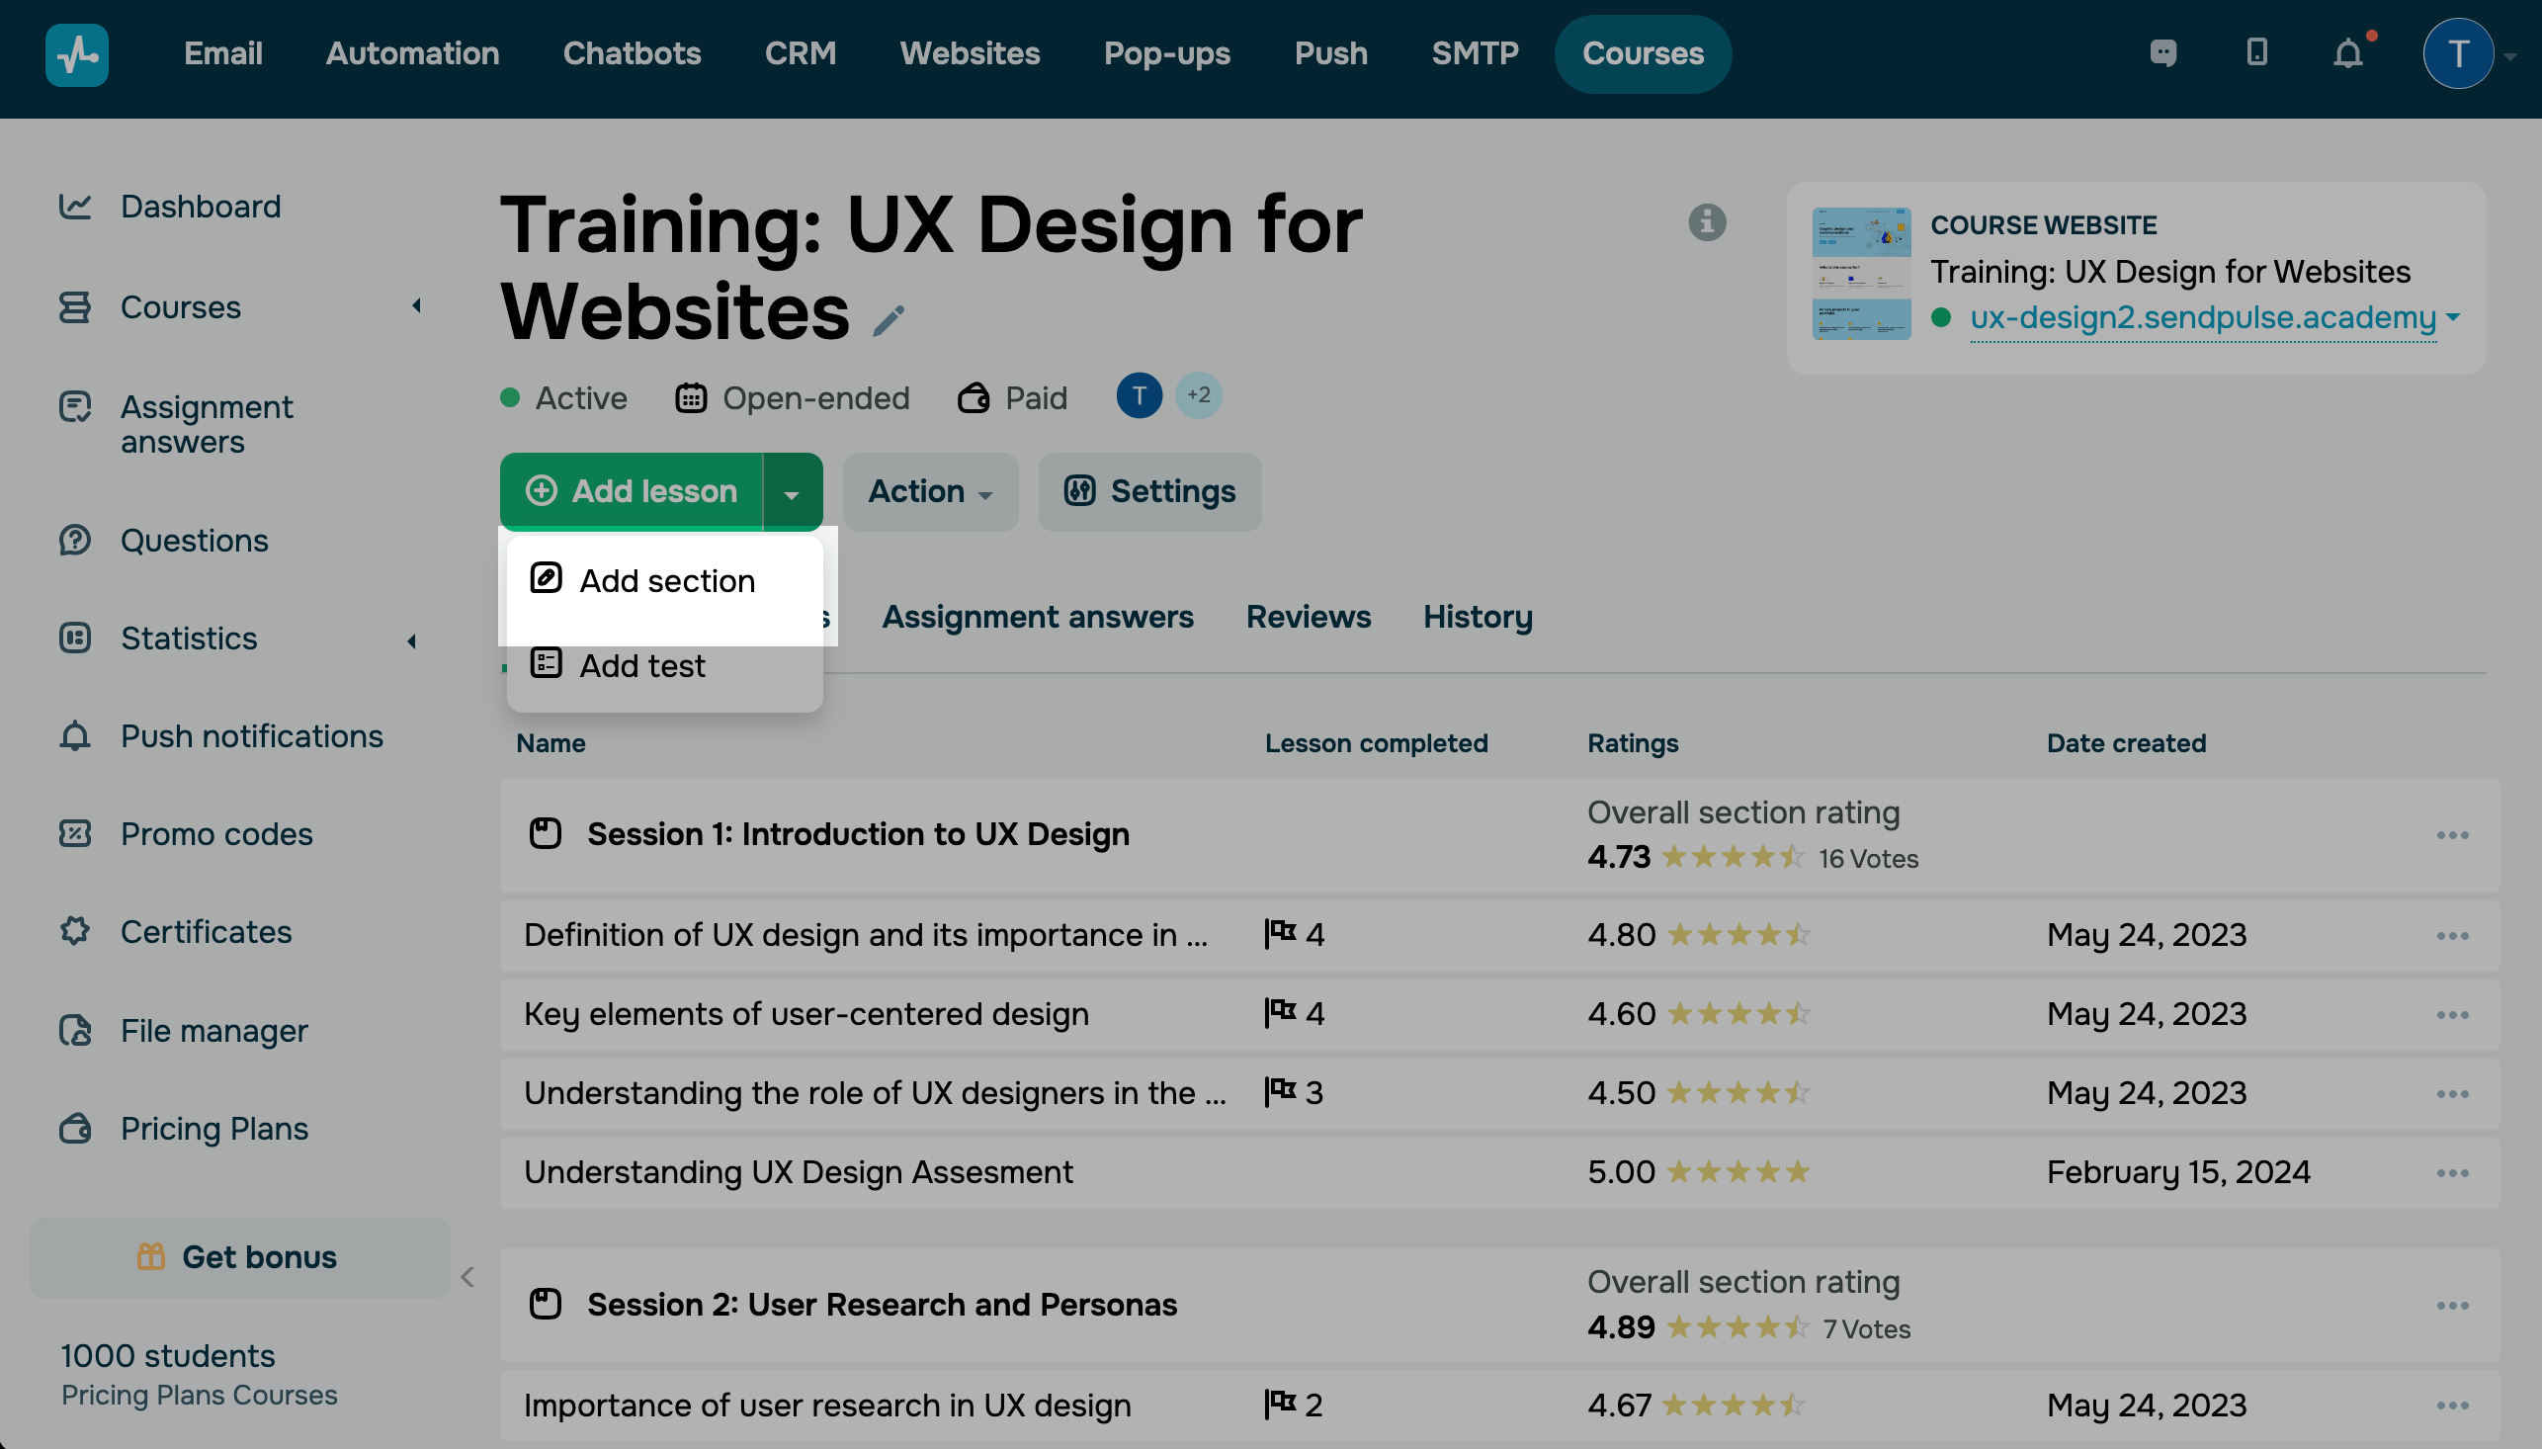
Task: Click the course website thumbnail
Action: point(1860,274)
